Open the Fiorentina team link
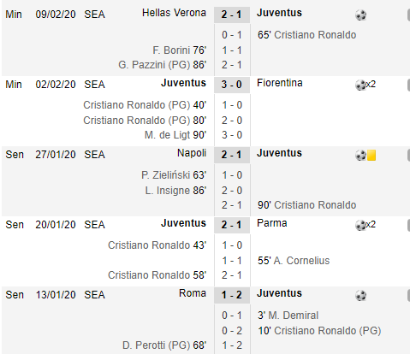410x354 pixels. [x=280, y=83]
